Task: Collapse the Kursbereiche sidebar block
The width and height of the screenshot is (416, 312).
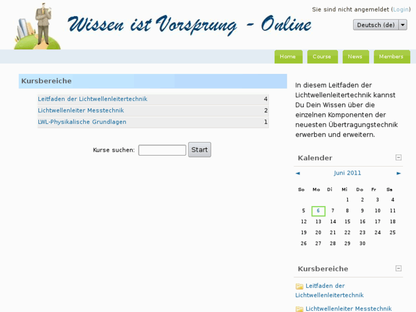Action: point(398,268)
